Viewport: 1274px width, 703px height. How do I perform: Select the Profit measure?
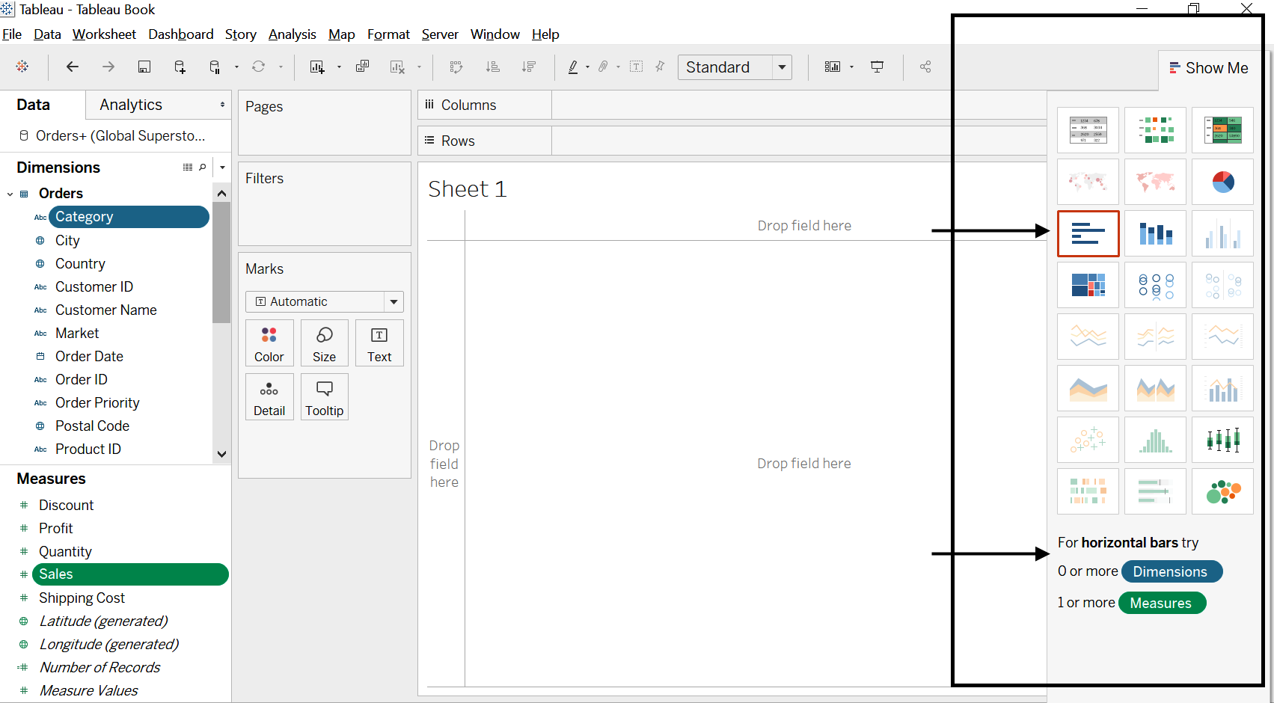pyautogui.click(x=56, y=529)
